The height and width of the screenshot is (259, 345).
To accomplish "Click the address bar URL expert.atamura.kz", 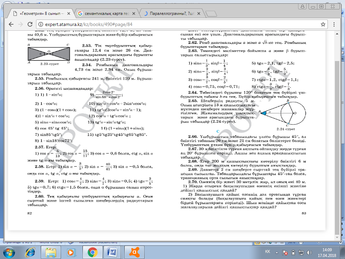I will (x=89, y=24).
